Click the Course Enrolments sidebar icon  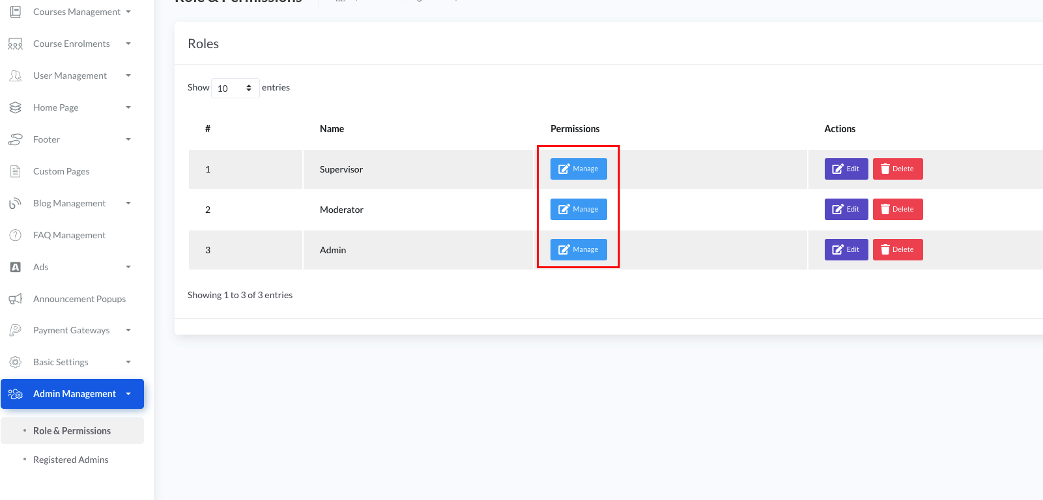pyautogui.click(x=15, y=44)
